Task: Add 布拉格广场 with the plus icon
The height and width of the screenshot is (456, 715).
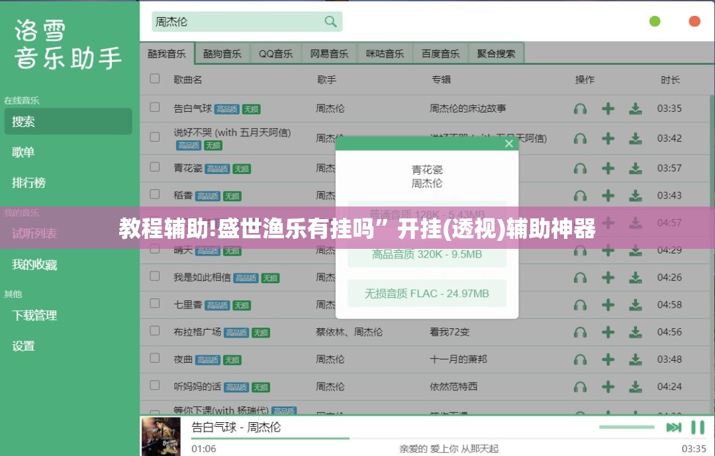Action: pos(608,332)
